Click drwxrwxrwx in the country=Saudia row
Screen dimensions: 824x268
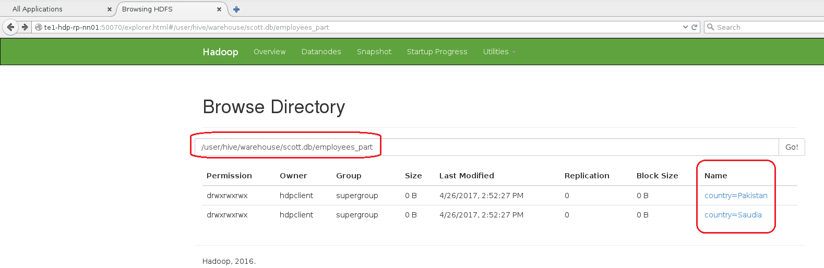coord(227,215)
